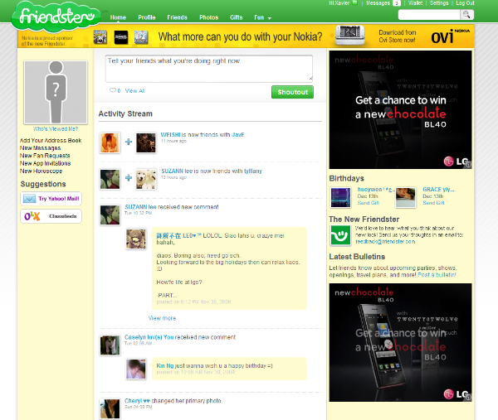
Task: Open the Profile page from navigation
Action: [x=147, y=17]
